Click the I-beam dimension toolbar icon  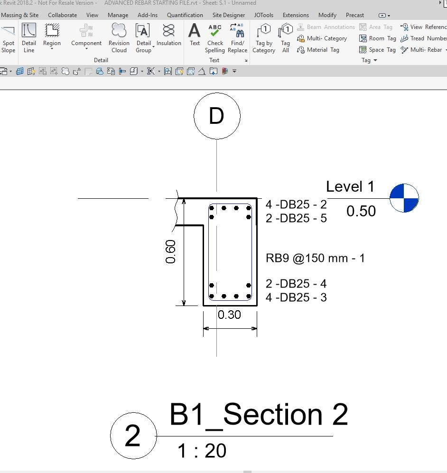(x=150, y=72)
